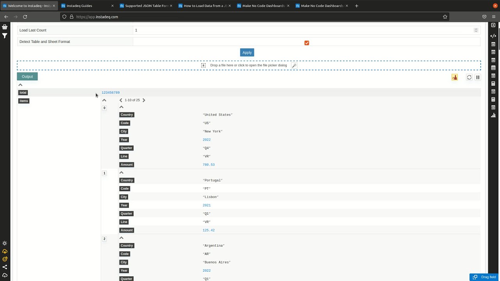
Task: Collapse item 1 record
Action: (x=121, y=173)
